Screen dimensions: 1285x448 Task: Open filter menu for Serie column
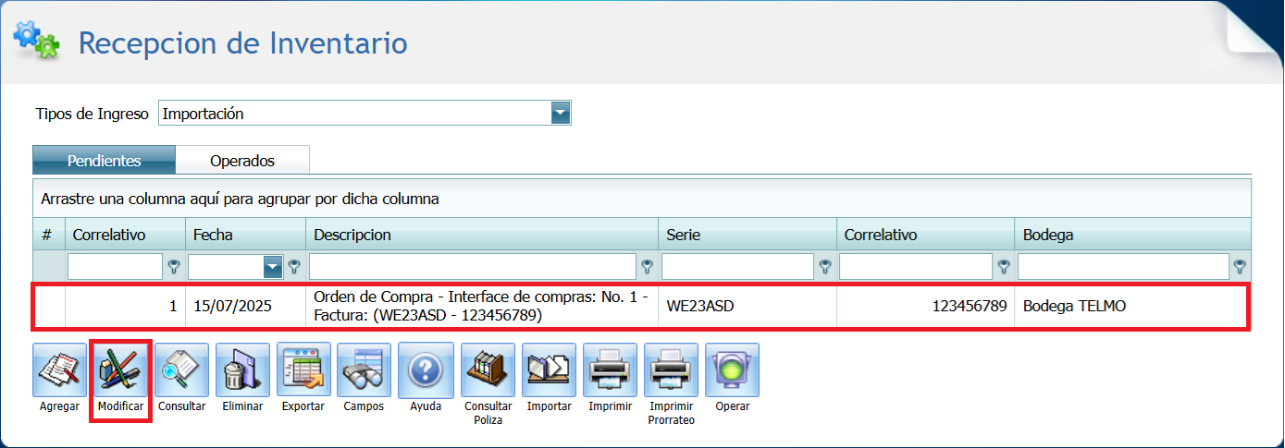pos(824,266)
